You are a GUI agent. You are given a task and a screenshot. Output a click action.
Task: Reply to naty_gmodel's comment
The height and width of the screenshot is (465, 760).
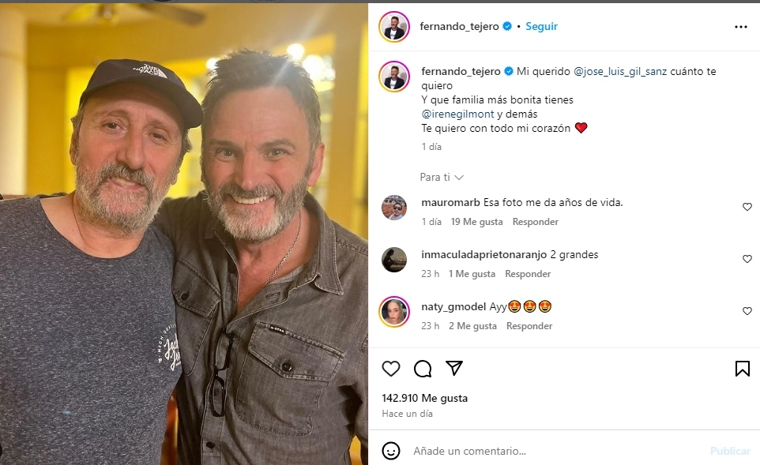(529, 326)
